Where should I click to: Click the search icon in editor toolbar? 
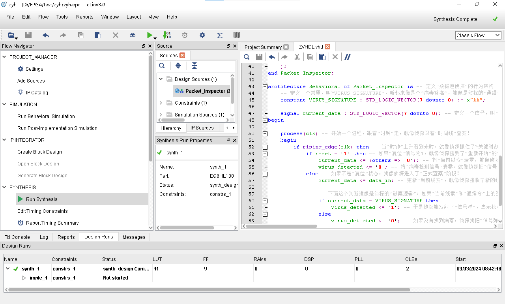[247, 57]
